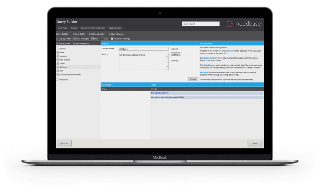Focus the Column Name input field
Image resolution: width=323 pixels, height=190 pixels.
pos(144,49)
